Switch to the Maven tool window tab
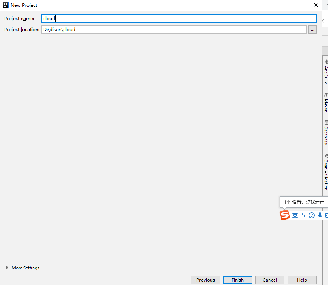 click(325, 102)
